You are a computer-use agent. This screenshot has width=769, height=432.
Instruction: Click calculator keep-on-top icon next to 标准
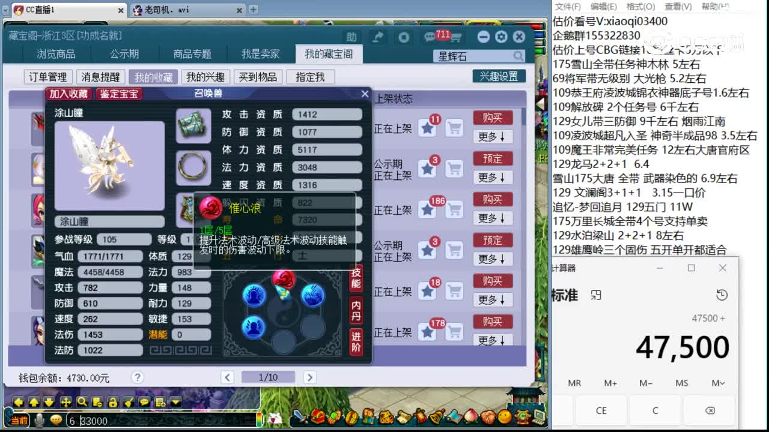point(595,295)
